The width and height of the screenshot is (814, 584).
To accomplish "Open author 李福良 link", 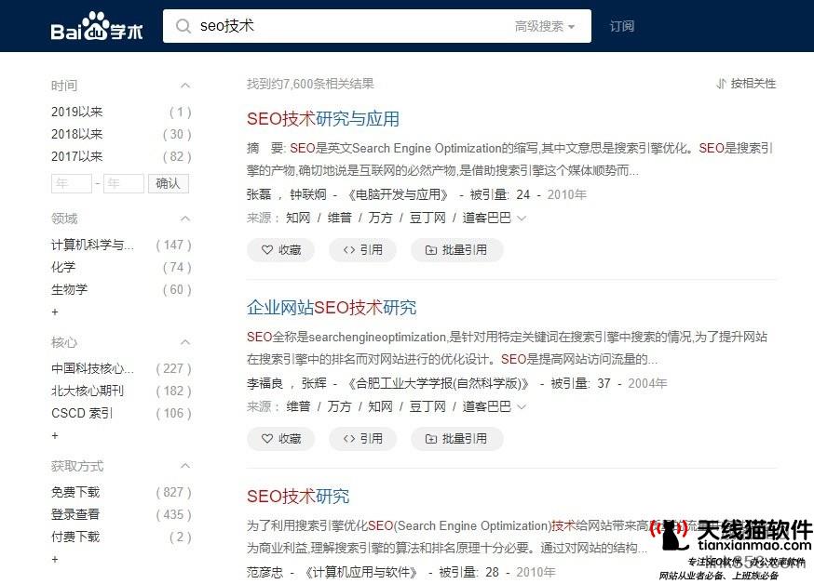I will click(265, 383).
